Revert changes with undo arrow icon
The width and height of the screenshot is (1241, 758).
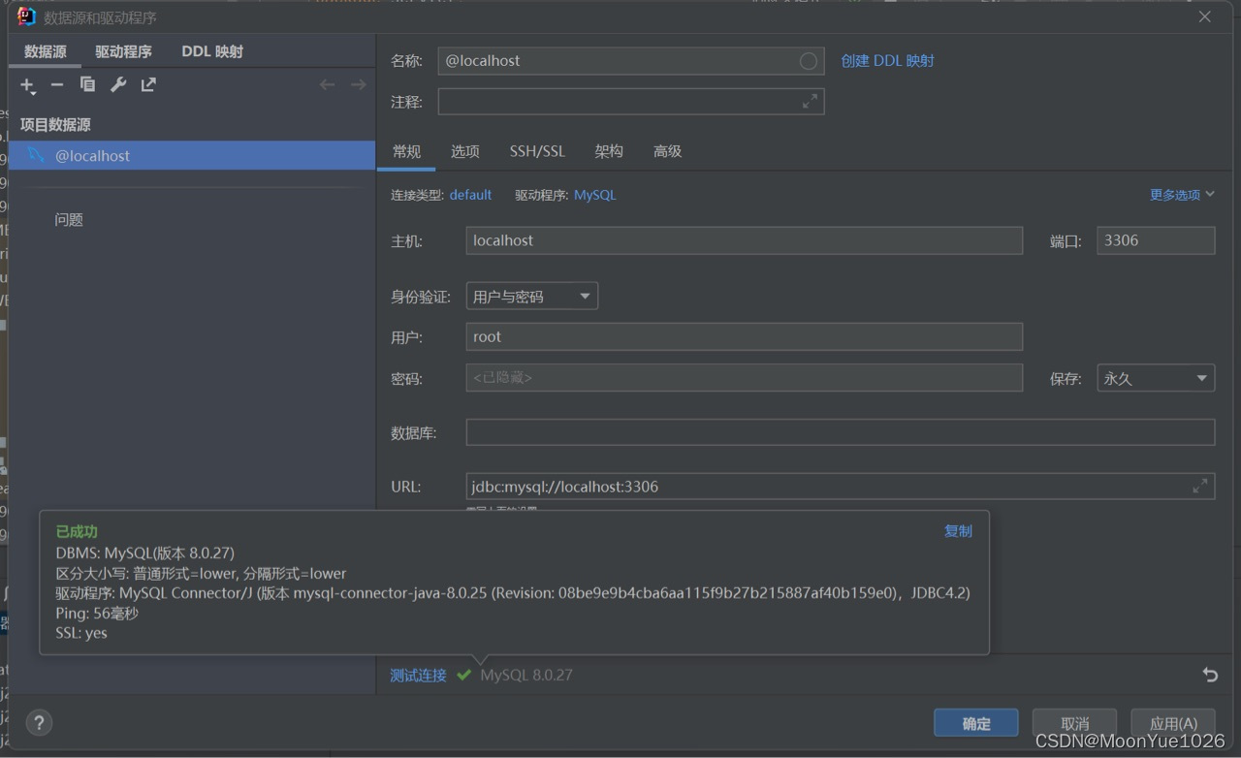1210,675
